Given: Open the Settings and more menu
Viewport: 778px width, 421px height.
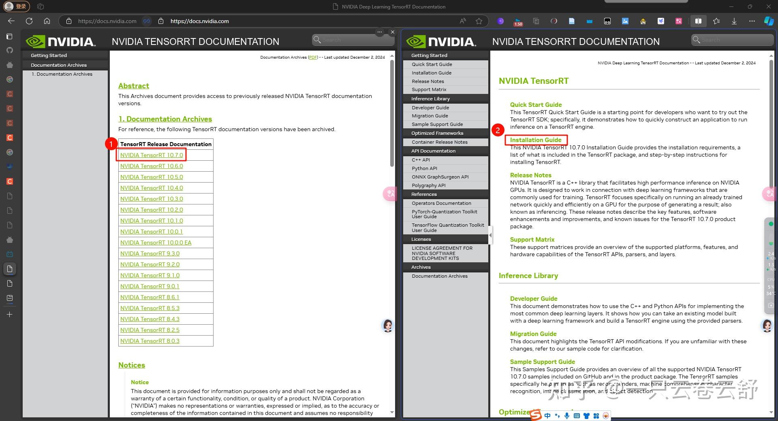Looking at the screenshot, I should [752, 21].
